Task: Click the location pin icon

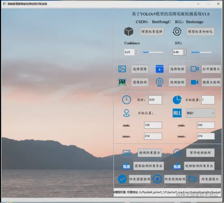Action: [x=127, y=113]
